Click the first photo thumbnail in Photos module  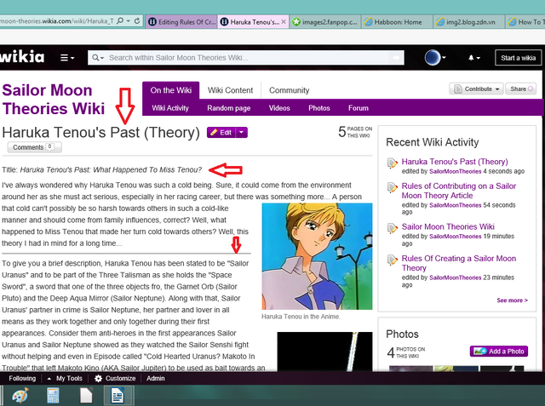click(x=410, y=369)
